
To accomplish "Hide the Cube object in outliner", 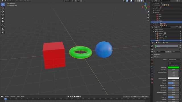I will [x=180, y=35].
